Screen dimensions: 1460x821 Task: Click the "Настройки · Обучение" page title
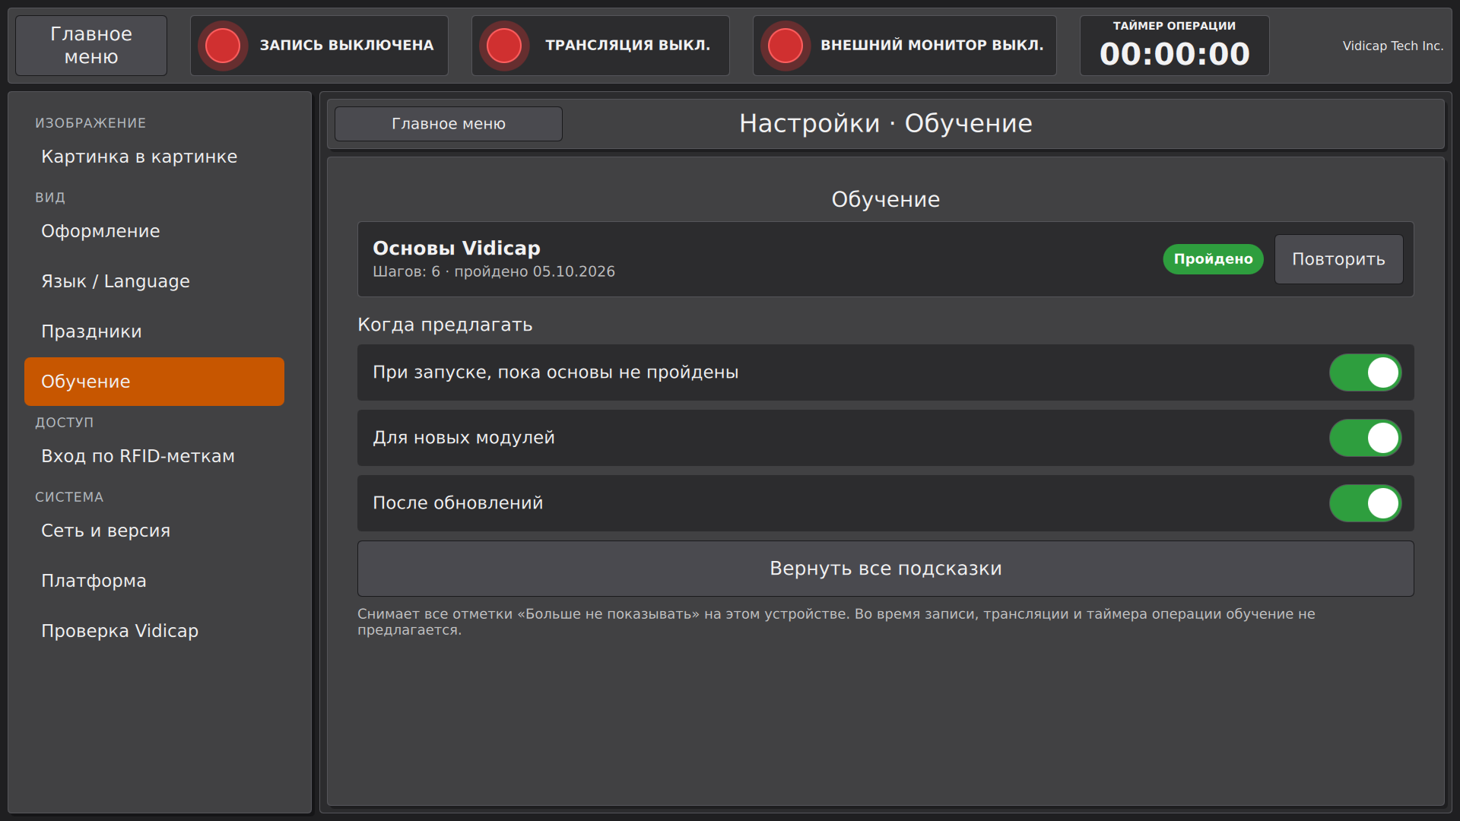coord(885,124)
